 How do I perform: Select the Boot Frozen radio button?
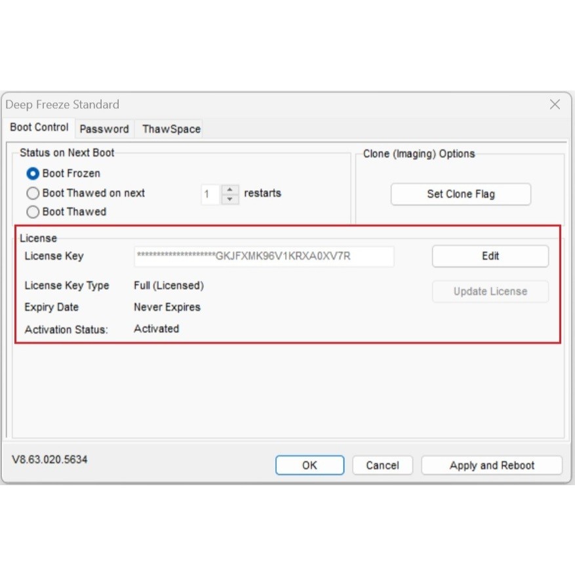tap(33, 174)
